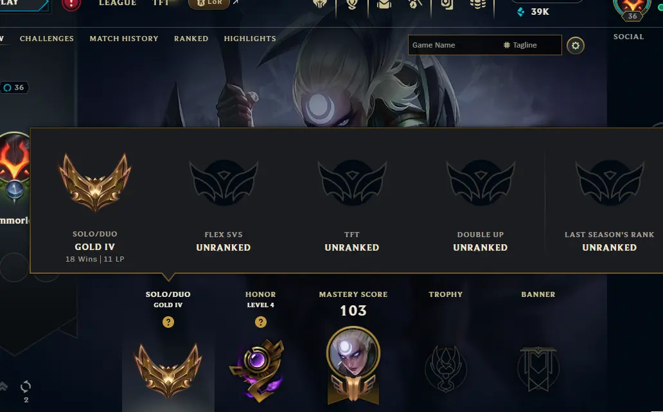This screenshot has height=412, width=663.
Task: Switch to the Ranked tab
Action: coord(191,39)
